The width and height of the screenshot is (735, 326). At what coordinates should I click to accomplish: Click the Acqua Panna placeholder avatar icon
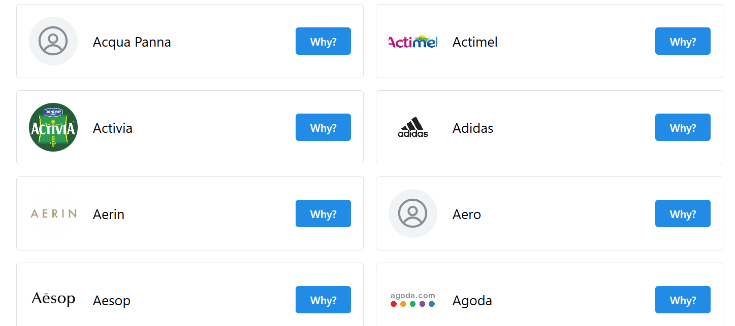point(53,41)
